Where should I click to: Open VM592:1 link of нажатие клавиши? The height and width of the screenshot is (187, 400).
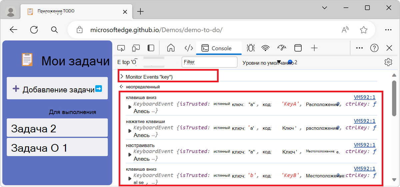click(x=365, y=121)
